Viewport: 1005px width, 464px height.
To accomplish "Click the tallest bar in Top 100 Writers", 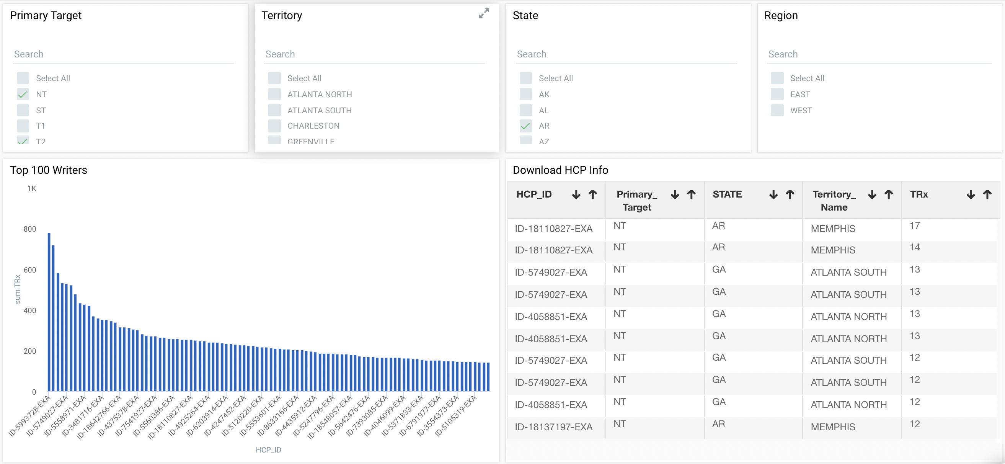I will pos(49,312).
